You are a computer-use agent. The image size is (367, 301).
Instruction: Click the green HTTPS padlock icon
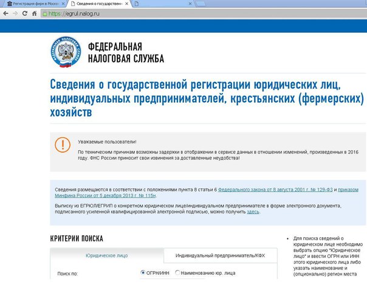point(45,13)
